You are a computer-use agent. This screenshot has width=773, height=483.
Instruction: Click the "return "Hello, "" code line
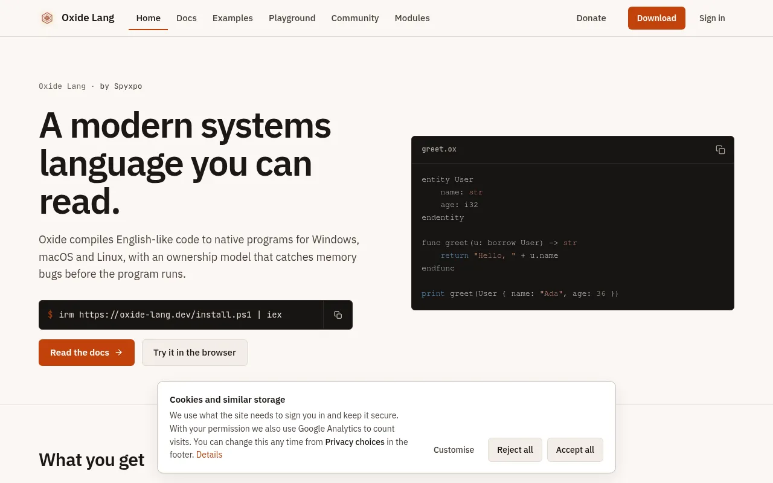click(x=499, y=255)
